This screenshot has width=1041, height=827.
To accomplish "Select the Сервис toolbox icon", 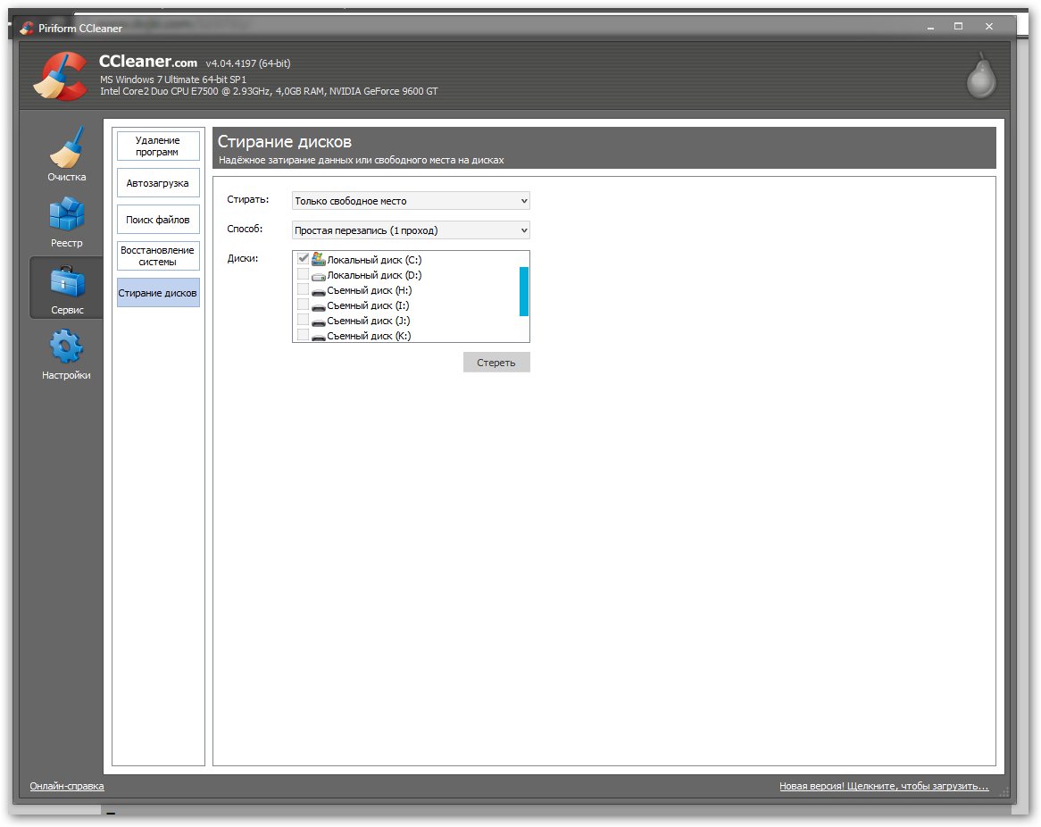I will (x=67, y=282).
